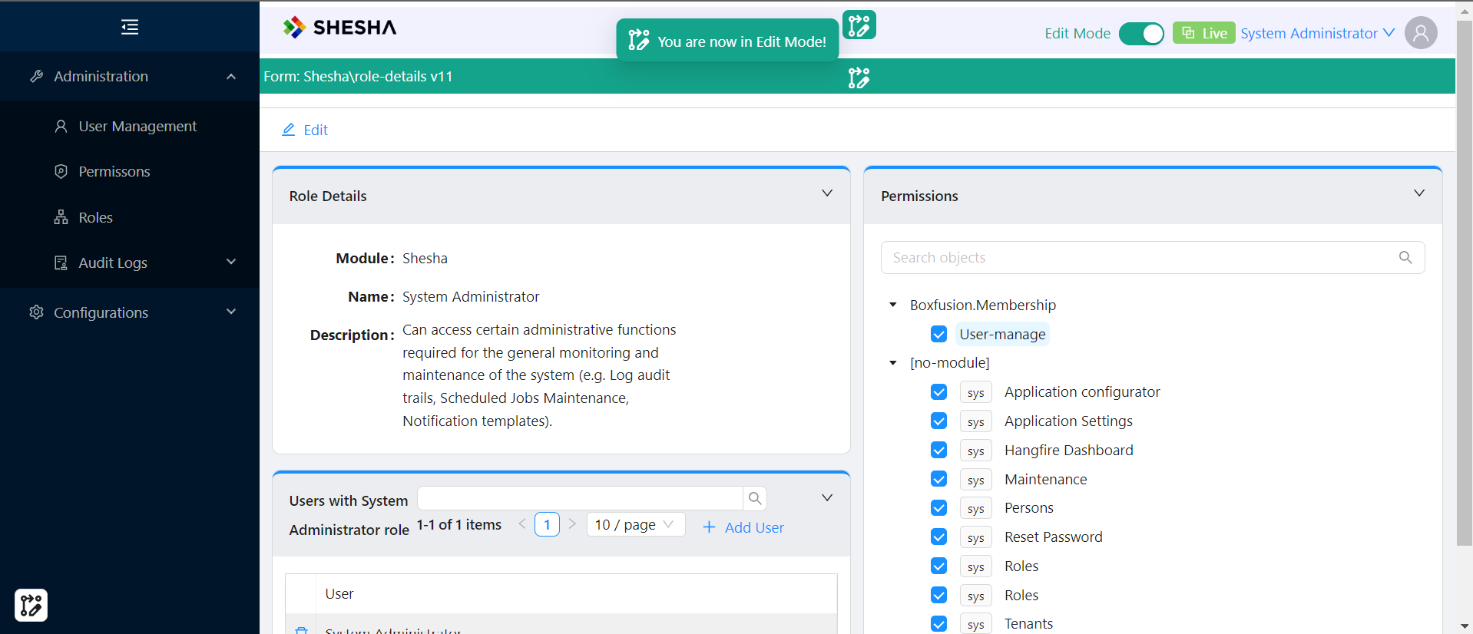Toggle the Edit Mode switch
Image resolution: width=1473 pixels, height=634 pixels.
1141,34
